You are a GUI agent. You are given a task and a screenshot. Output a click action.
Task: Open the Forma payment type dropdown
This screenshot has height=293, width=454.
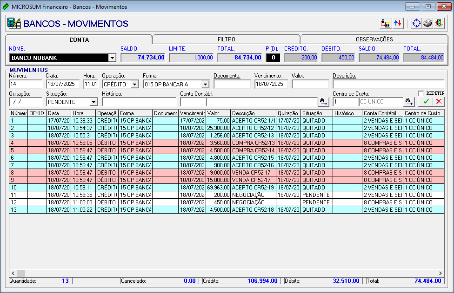(205, 85)
